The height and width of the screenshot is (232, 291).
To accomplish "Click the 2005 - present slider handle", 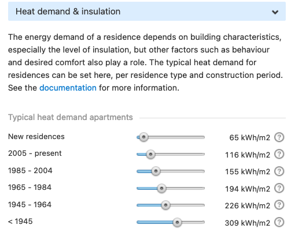I will [150, 154].
